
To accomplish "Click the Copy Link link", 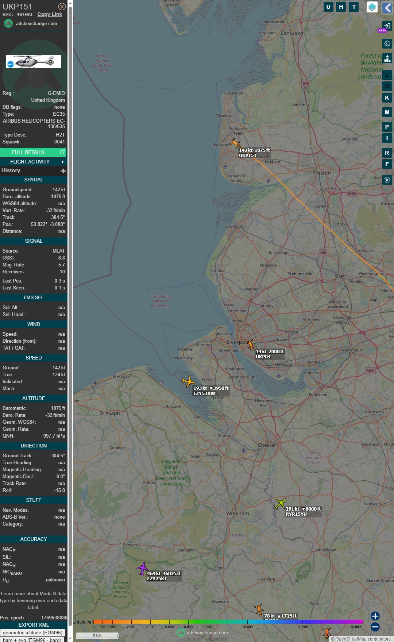I will [x=50, y=14].
